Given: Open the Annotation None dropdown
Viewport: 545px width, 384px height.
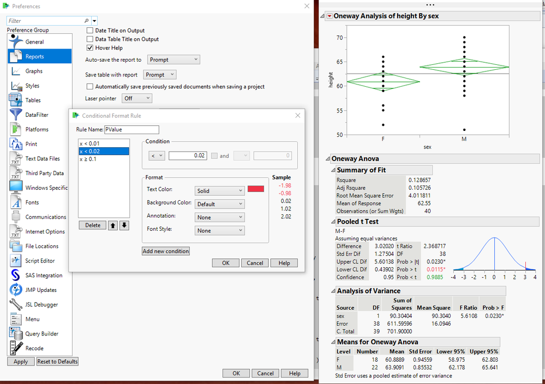Looking at the screenshot, I should pyautogui.click(x=219, y=217).
